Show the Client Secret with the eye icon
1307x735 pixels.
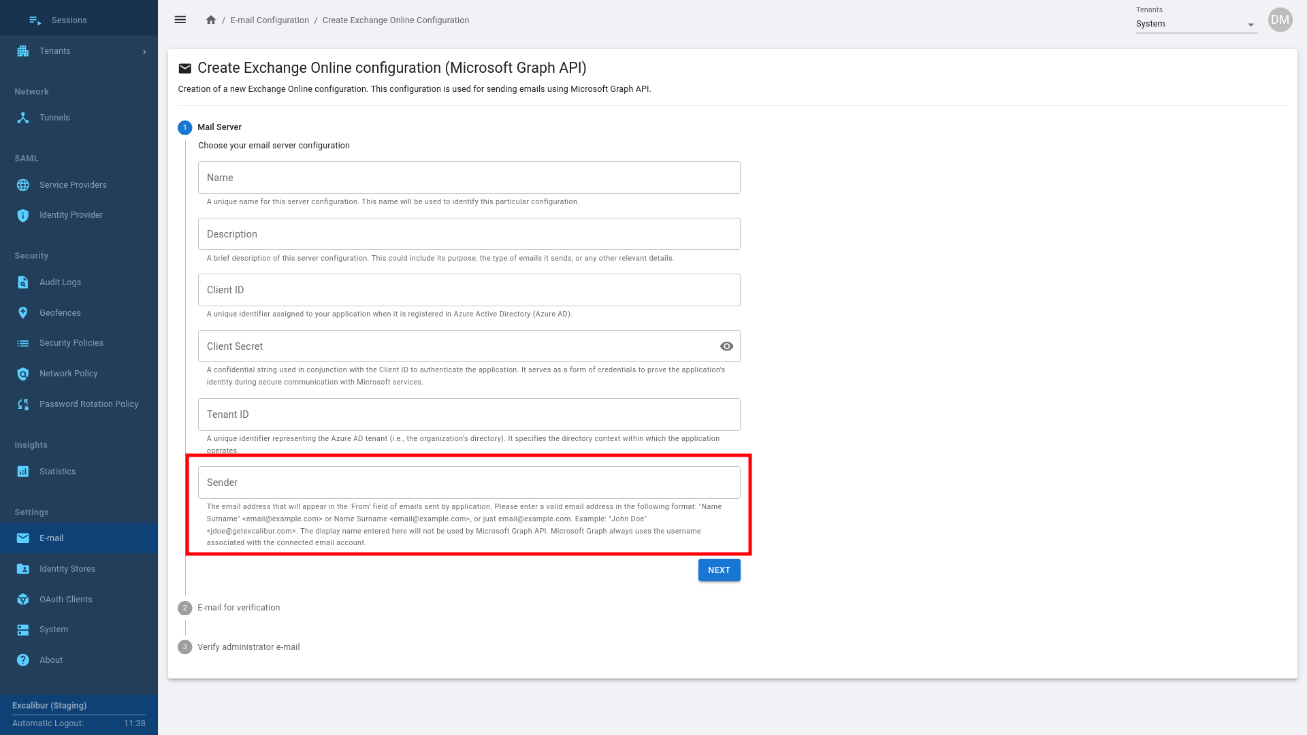pos(726,346)
